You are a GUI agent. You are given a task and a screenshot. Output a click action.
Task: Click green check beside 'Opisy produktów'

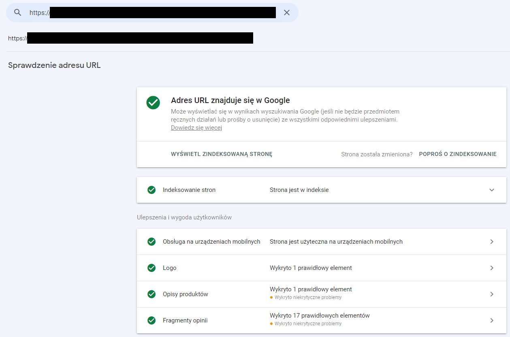[x=152, y=294]
